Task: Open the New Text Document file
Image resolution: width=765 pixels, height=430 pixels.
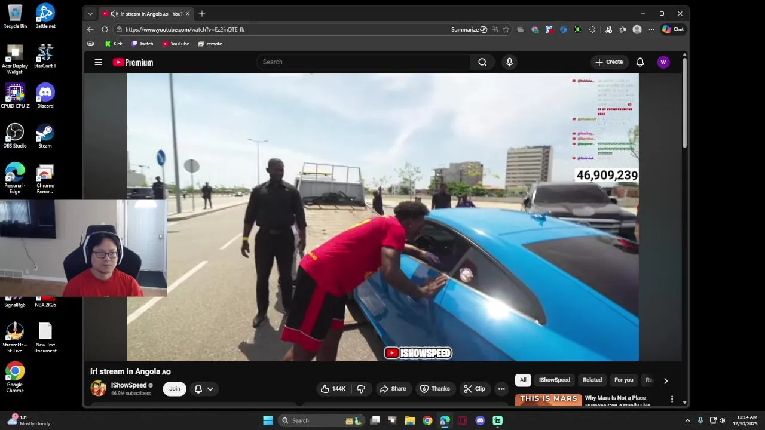Action: [x=45, y=337]
